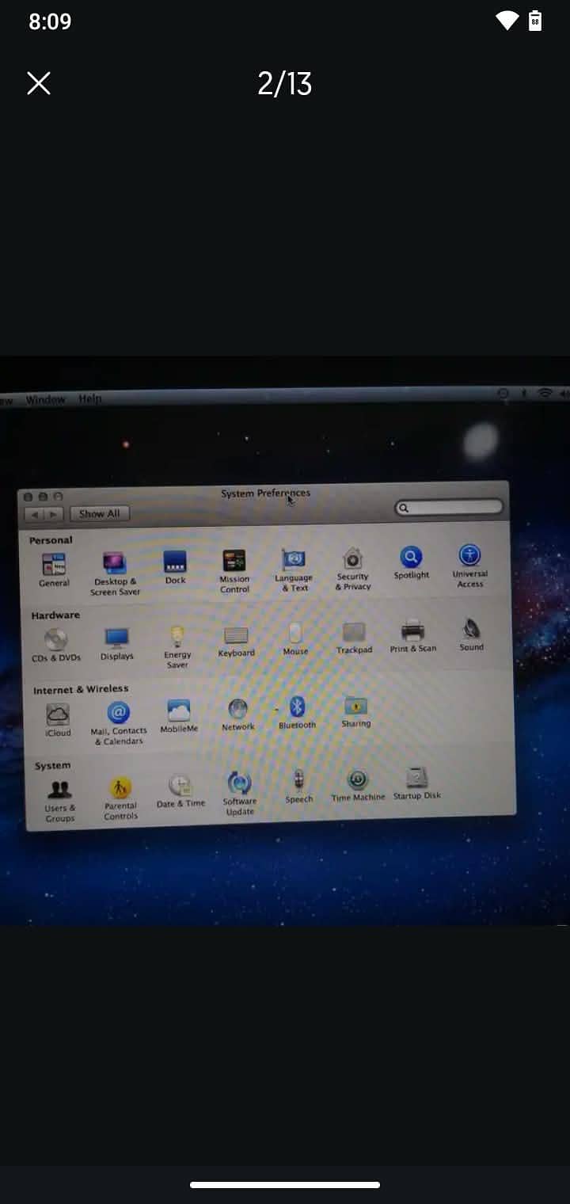Go back with the left arrow button
The width and height of the screenshot is (570, 1204).
[35, 515]
